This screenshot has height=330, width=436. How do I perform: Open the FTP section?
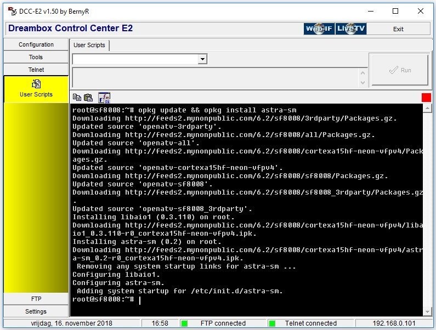36,299
